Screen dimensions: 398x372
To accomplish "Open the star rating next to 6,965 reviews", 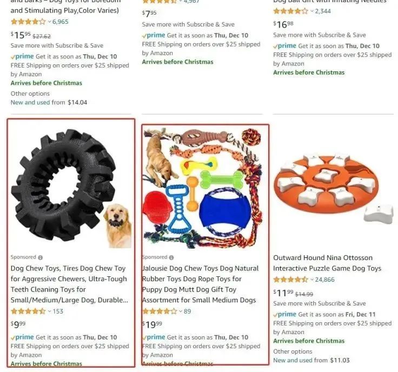I will pos(28,22).
